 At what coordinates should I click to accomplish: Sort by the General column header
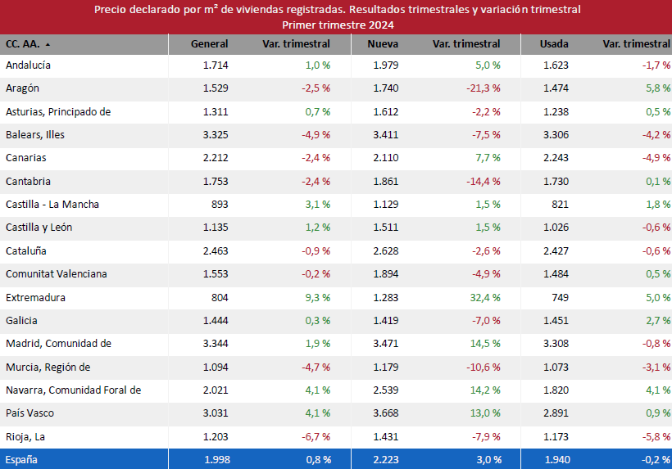pos(209,44)
